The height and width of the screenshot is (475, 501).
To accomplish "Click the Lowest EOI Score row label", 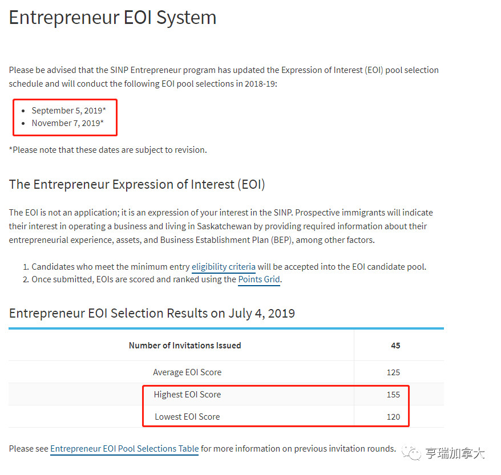I will (187, 417).
